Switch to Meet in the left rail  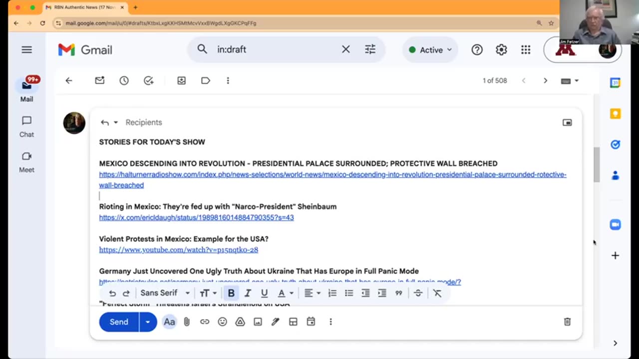pyautogui.click(x=26, y=162)
